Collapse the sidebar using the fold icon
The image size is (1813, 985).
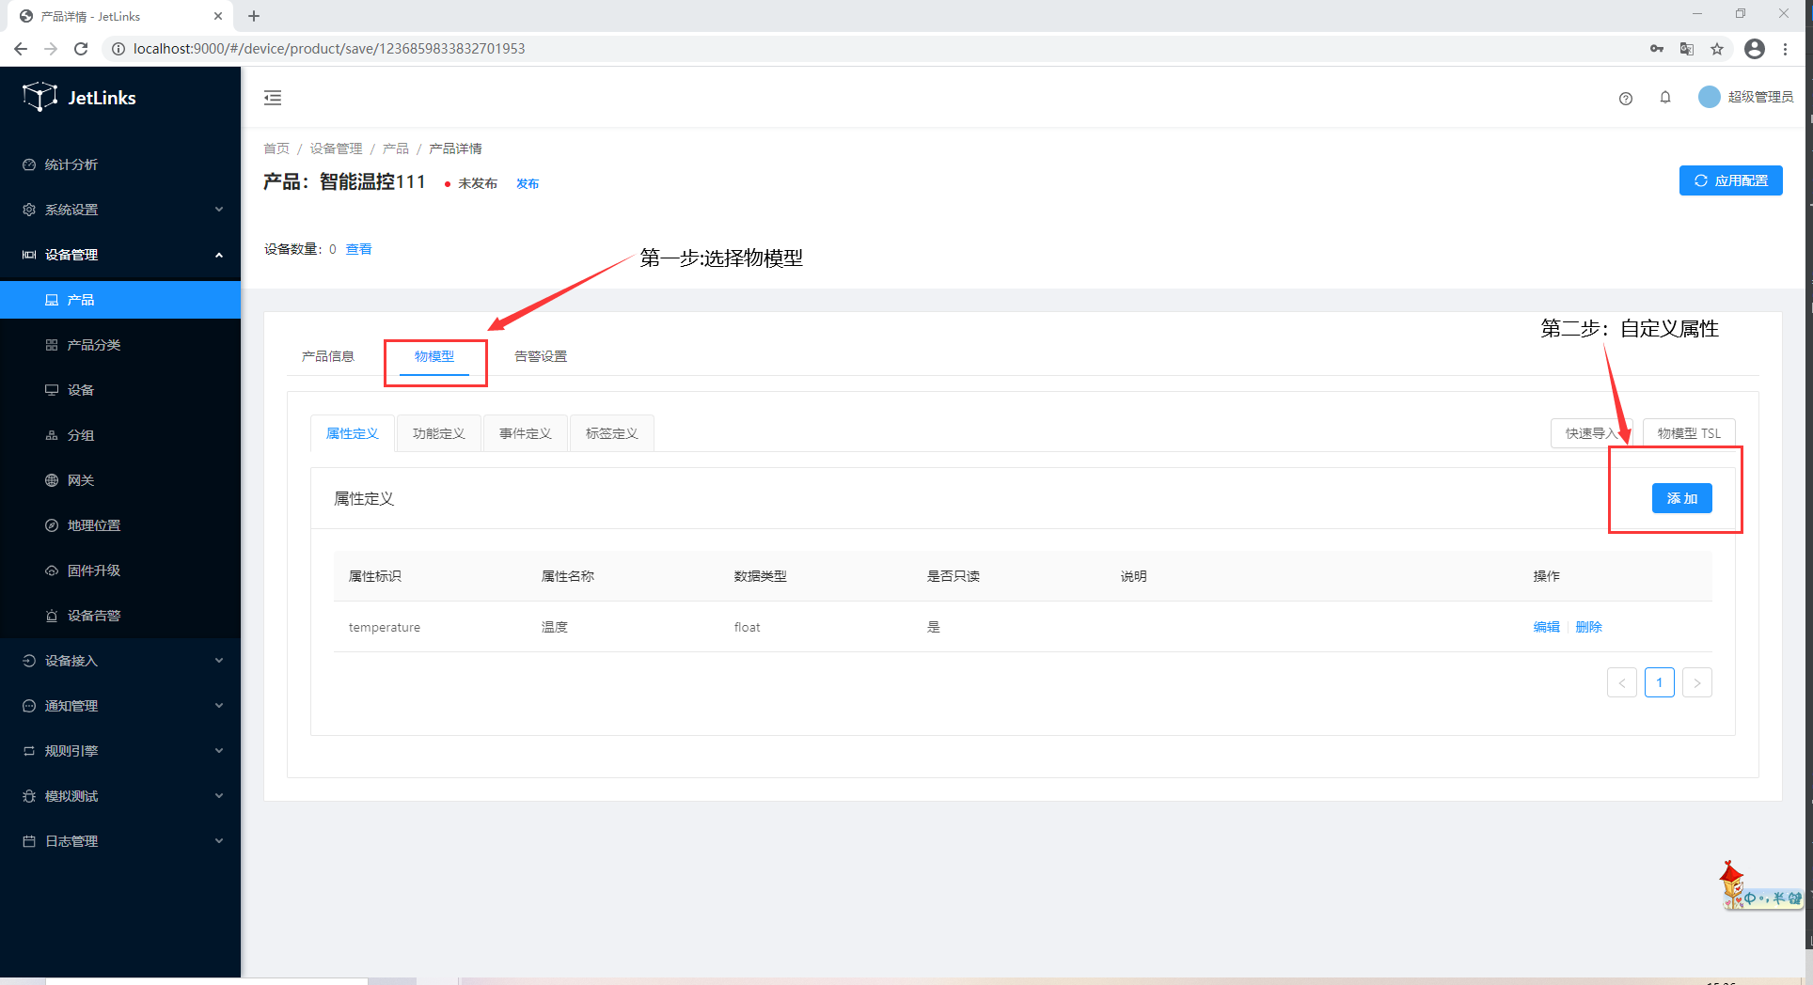click(273, 97)
